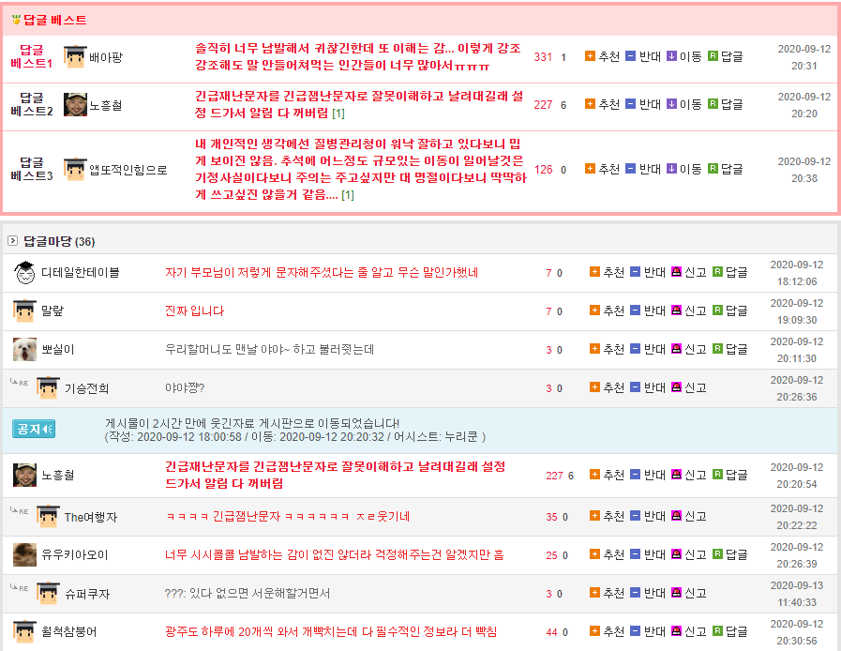Click the 반대 icon on The여행자's reply
Viewport: 841px width, 651px height.
tap(635, 516)
